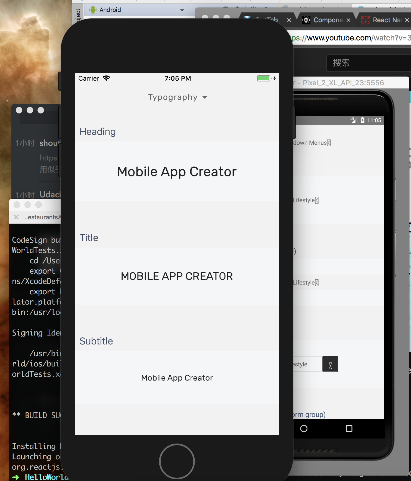Tap the iOS simulator home button

177,461
